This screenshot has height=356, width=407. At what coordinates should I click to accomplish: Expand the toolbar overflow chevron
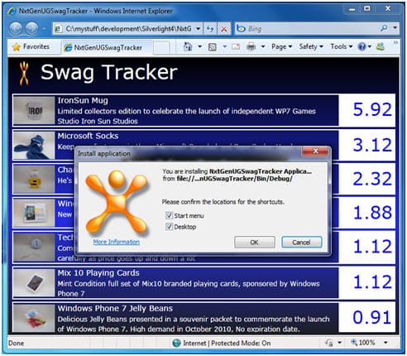[395, 42]
